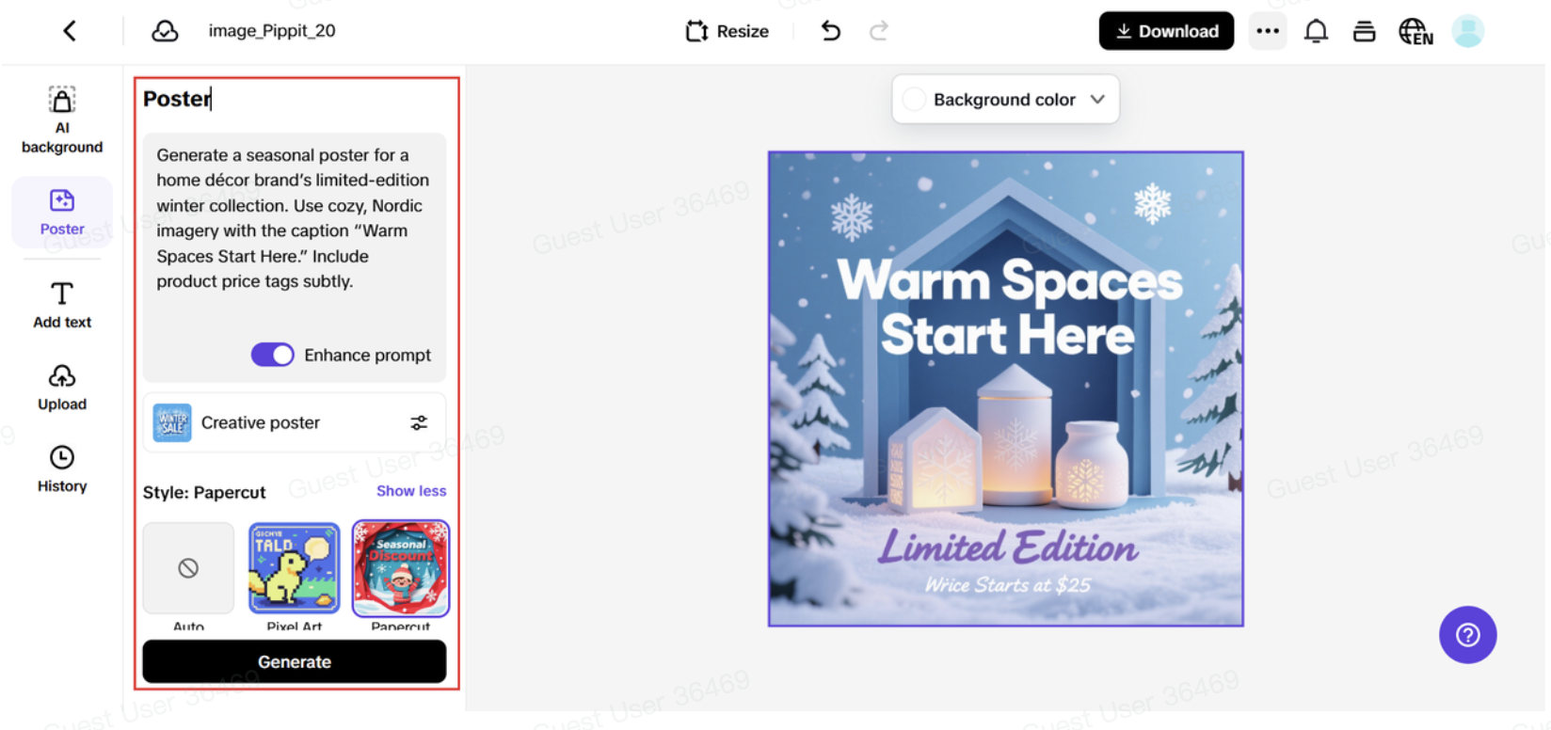Click the purple help question button
Image resolution: width=1551 pixels, height=730 pixels.
[1467, 635]
